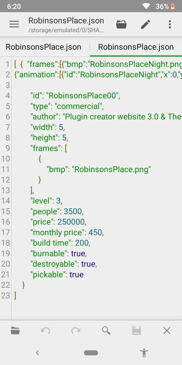Image resolution: width=182 pixels, height=365 pixels.
Task: Open the hamburger navigation menu
Action: coord(14,24)
